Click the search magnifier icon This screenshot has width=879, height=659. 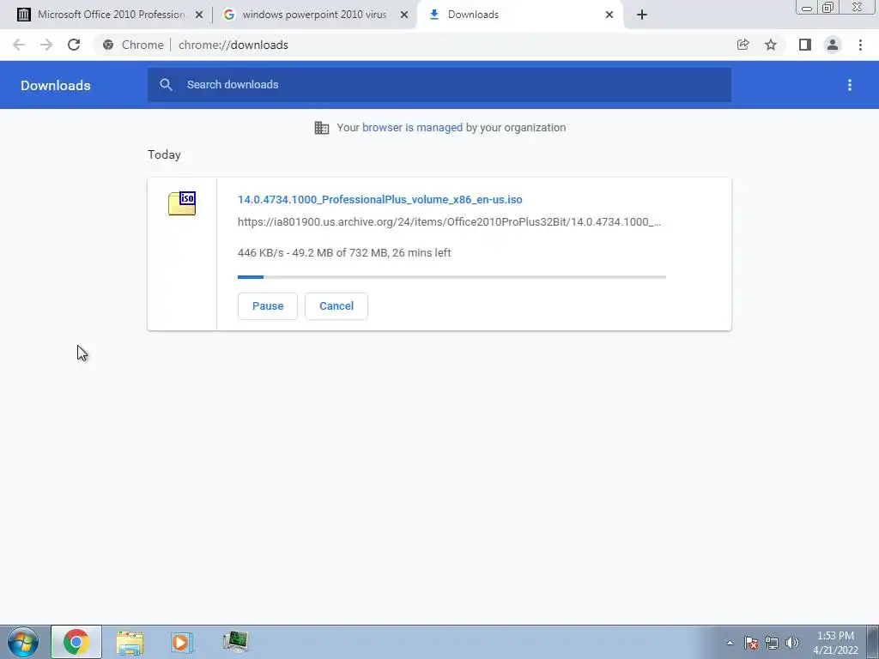tap(166, 85)
